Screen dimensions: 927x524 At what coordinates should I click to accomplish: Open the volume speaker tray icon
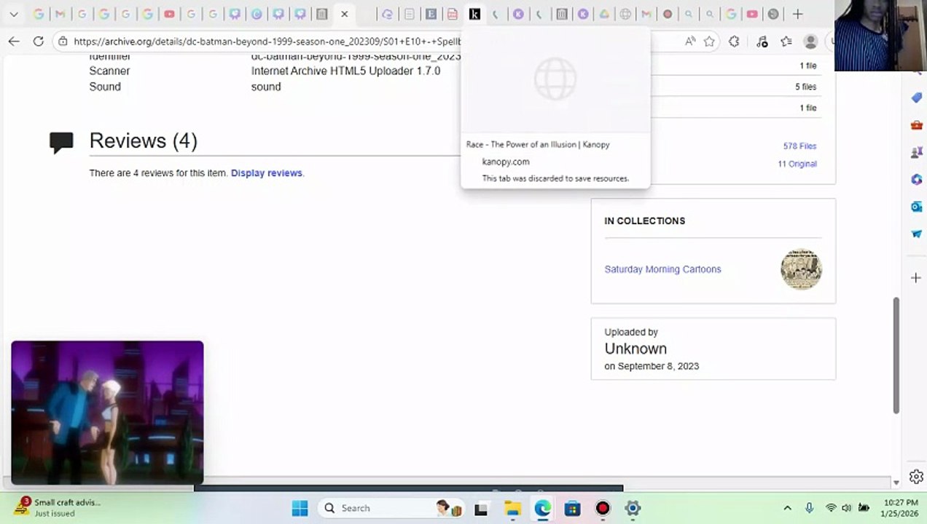pyautogui.click(x=847, y=508)
